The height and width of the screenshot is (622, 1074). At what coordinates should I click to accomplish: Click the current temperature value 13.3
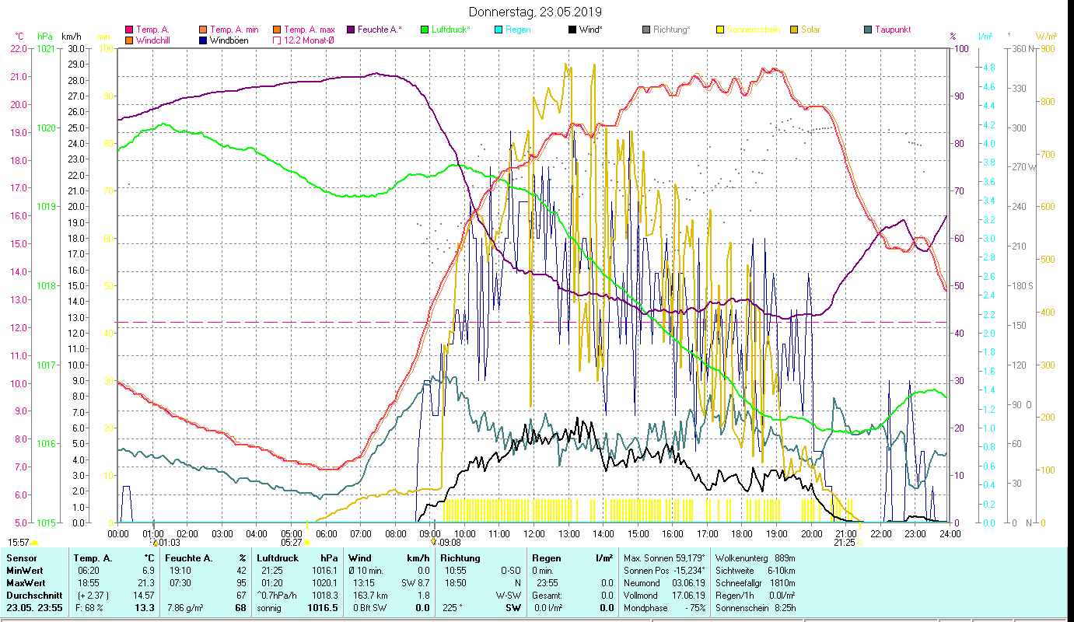(145, 608)
